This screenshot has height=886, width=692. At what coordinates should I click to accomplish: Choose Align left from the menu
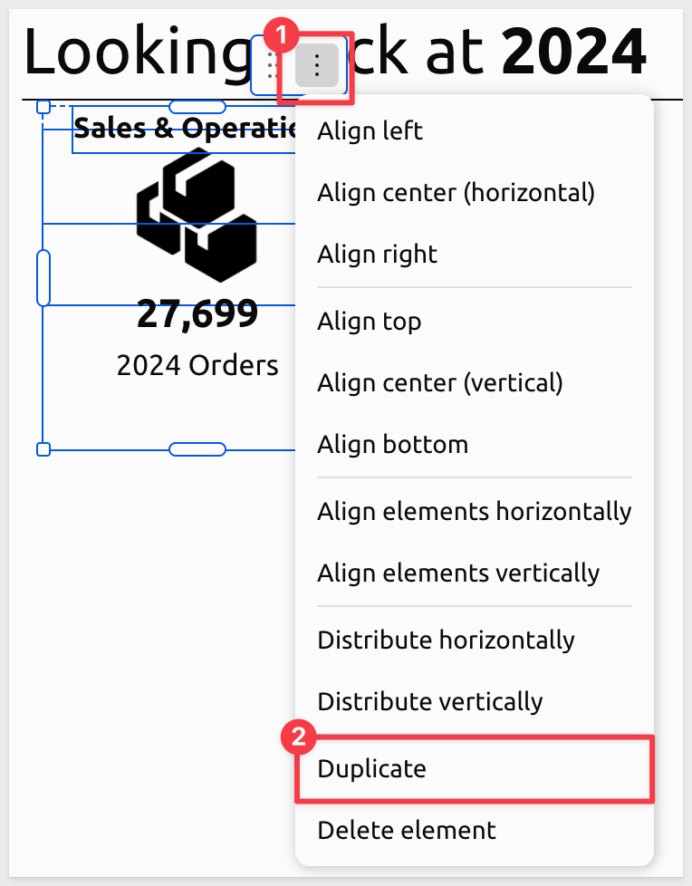pyautogui.click(x=370, y=130)
